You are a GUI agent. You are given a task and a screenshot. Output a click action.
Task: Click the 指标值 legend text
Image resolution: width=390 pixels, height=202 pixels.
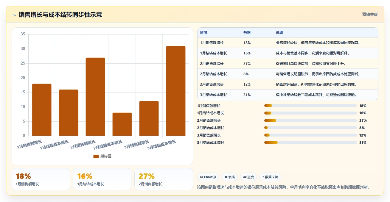coord(106,156)
